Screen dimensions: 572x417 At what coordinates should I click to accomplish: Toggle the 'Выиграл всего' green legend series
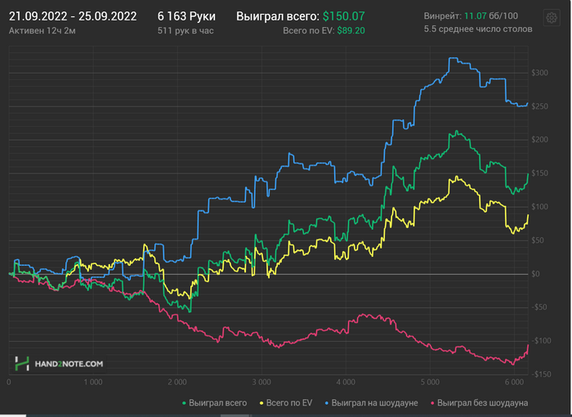coord(214,403)
